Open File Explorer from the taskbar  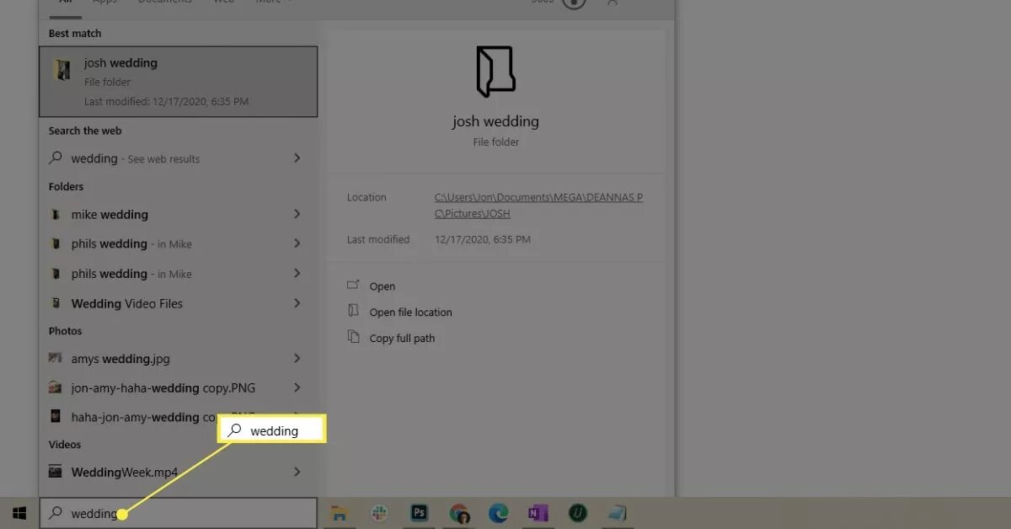[x=340, y=513]
